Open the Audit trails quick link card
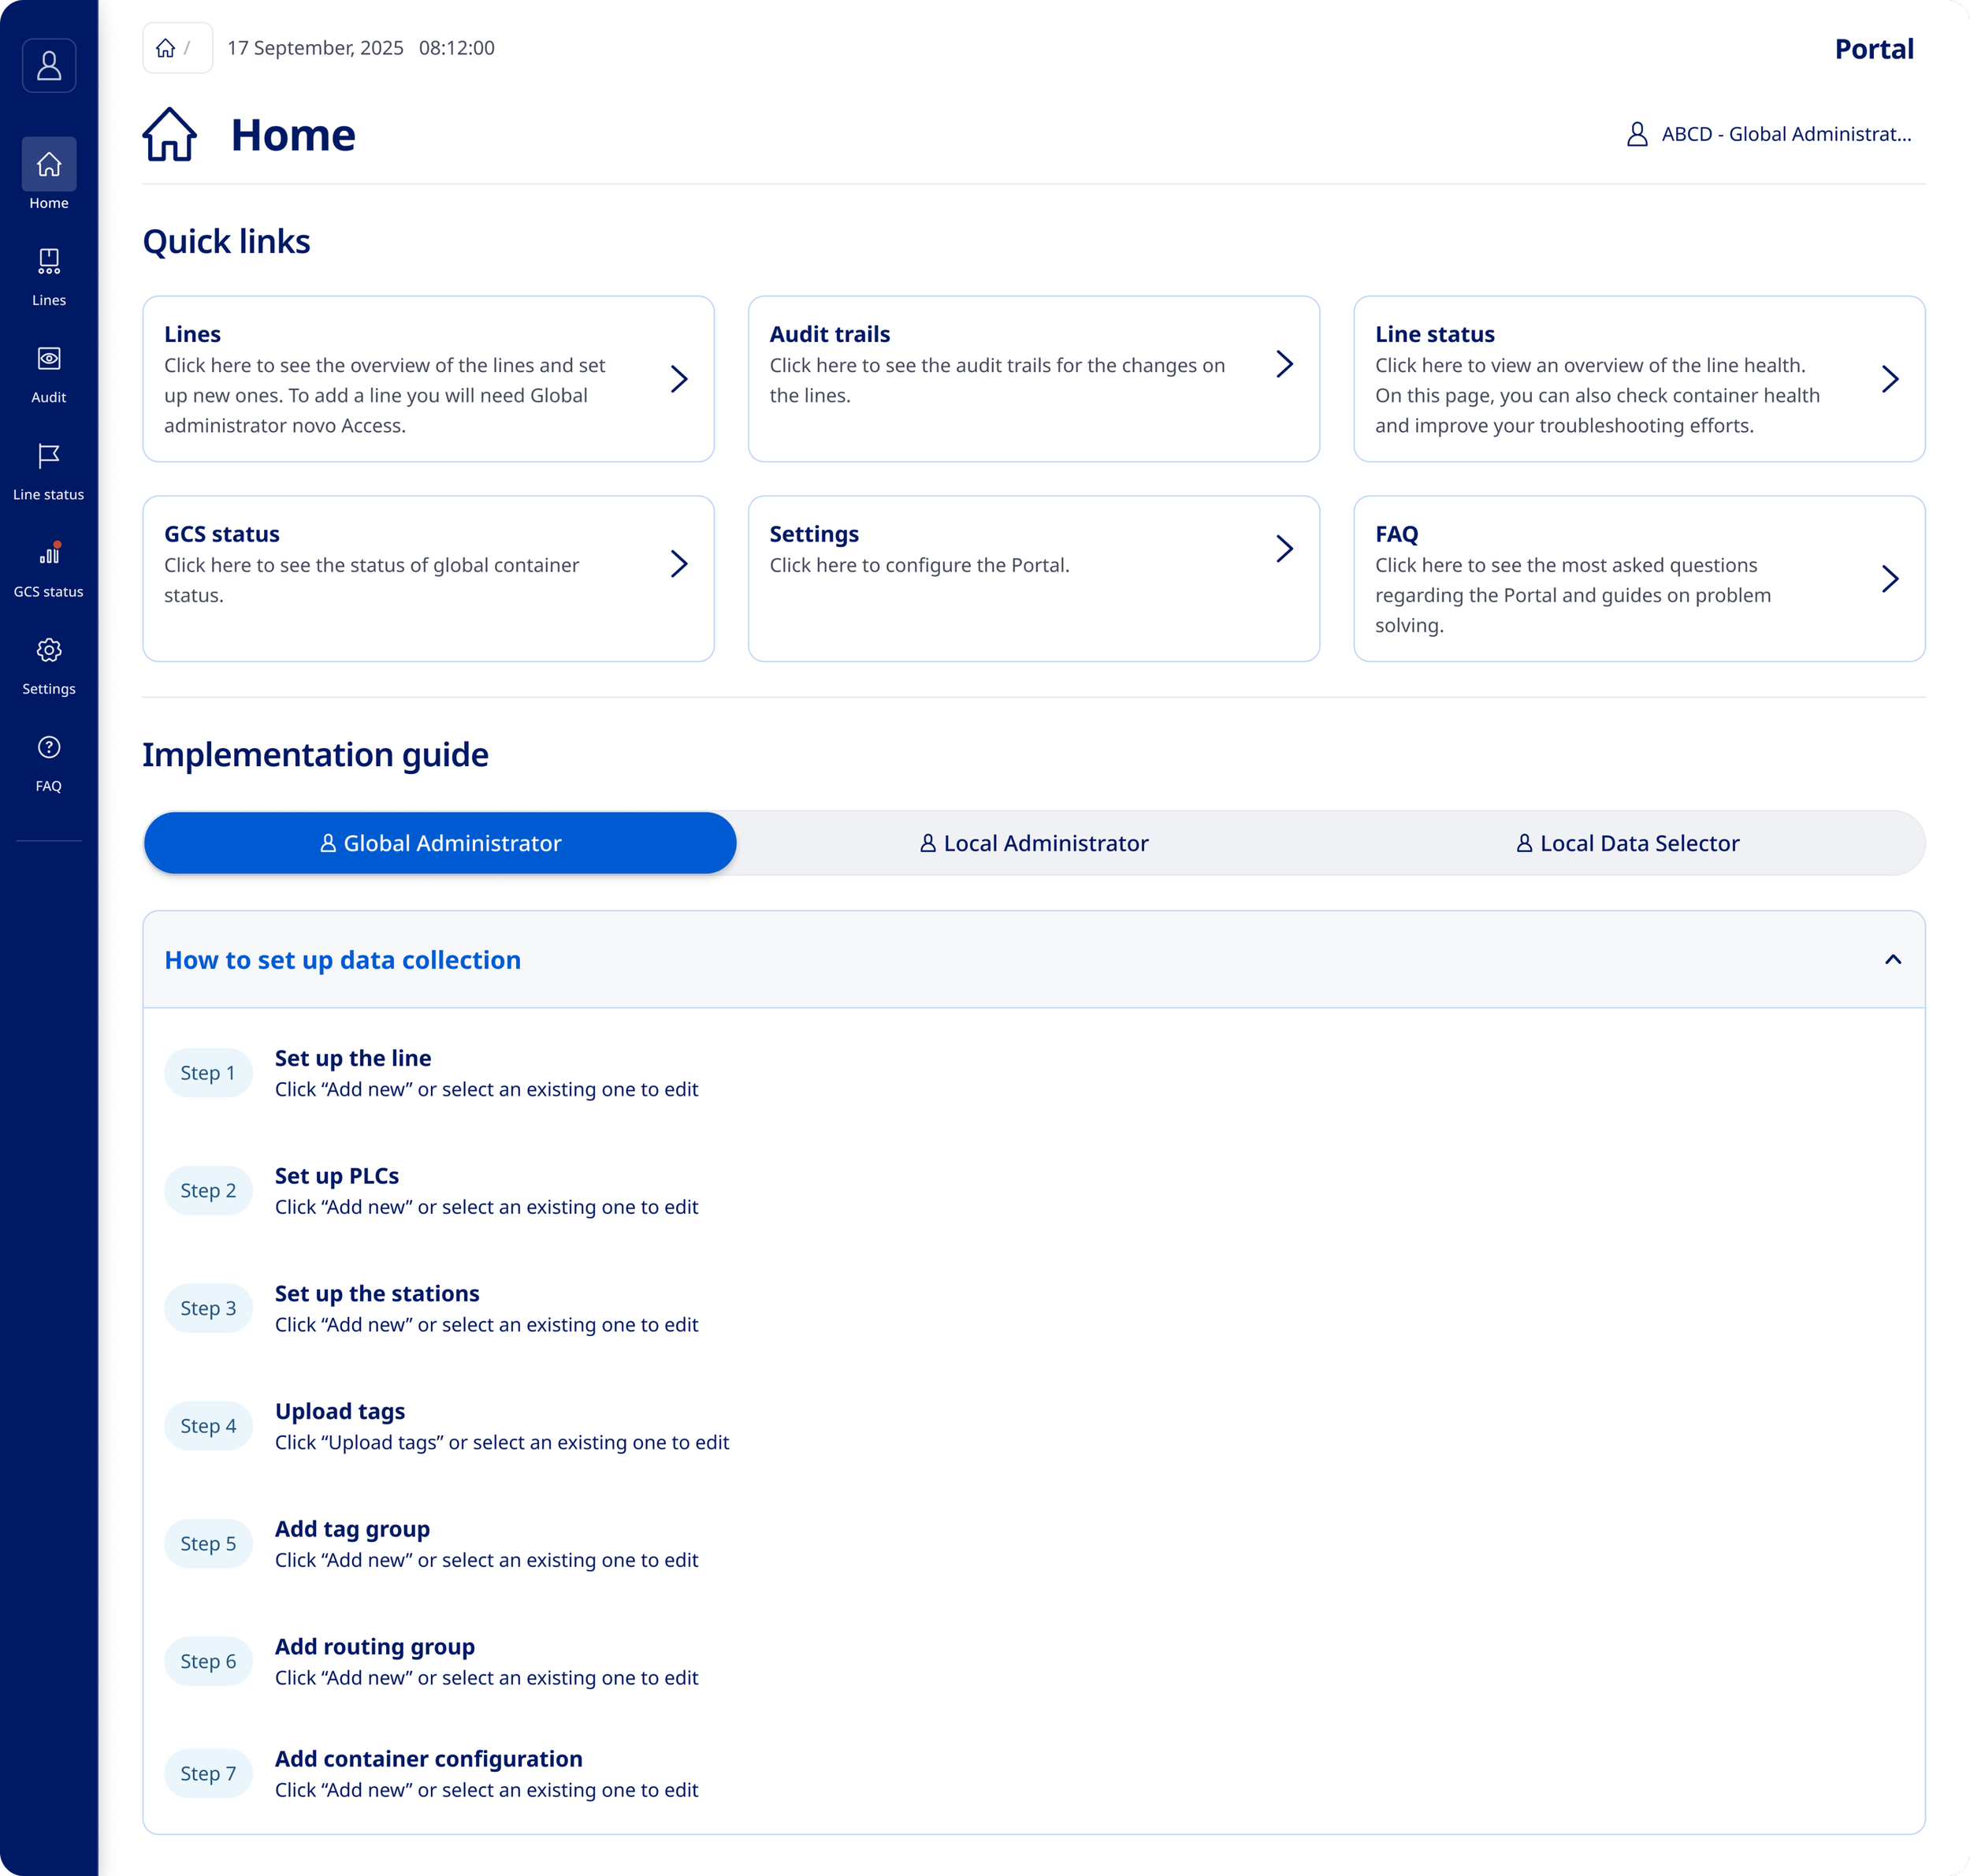 point(1032,379)
